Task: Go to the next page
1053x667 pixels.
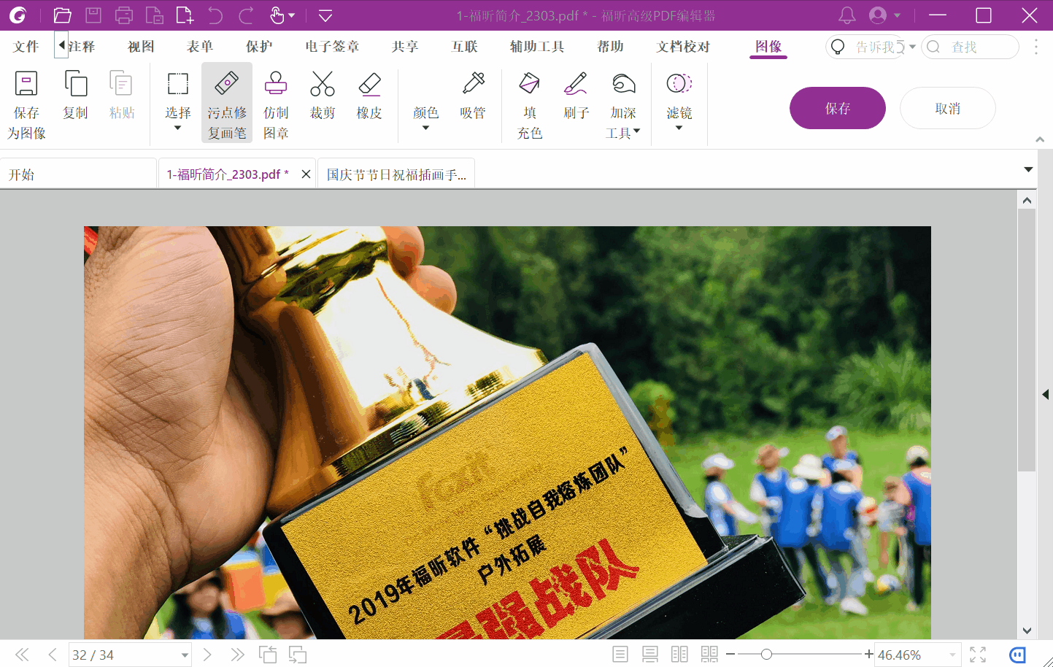Action: click(207, 655)
